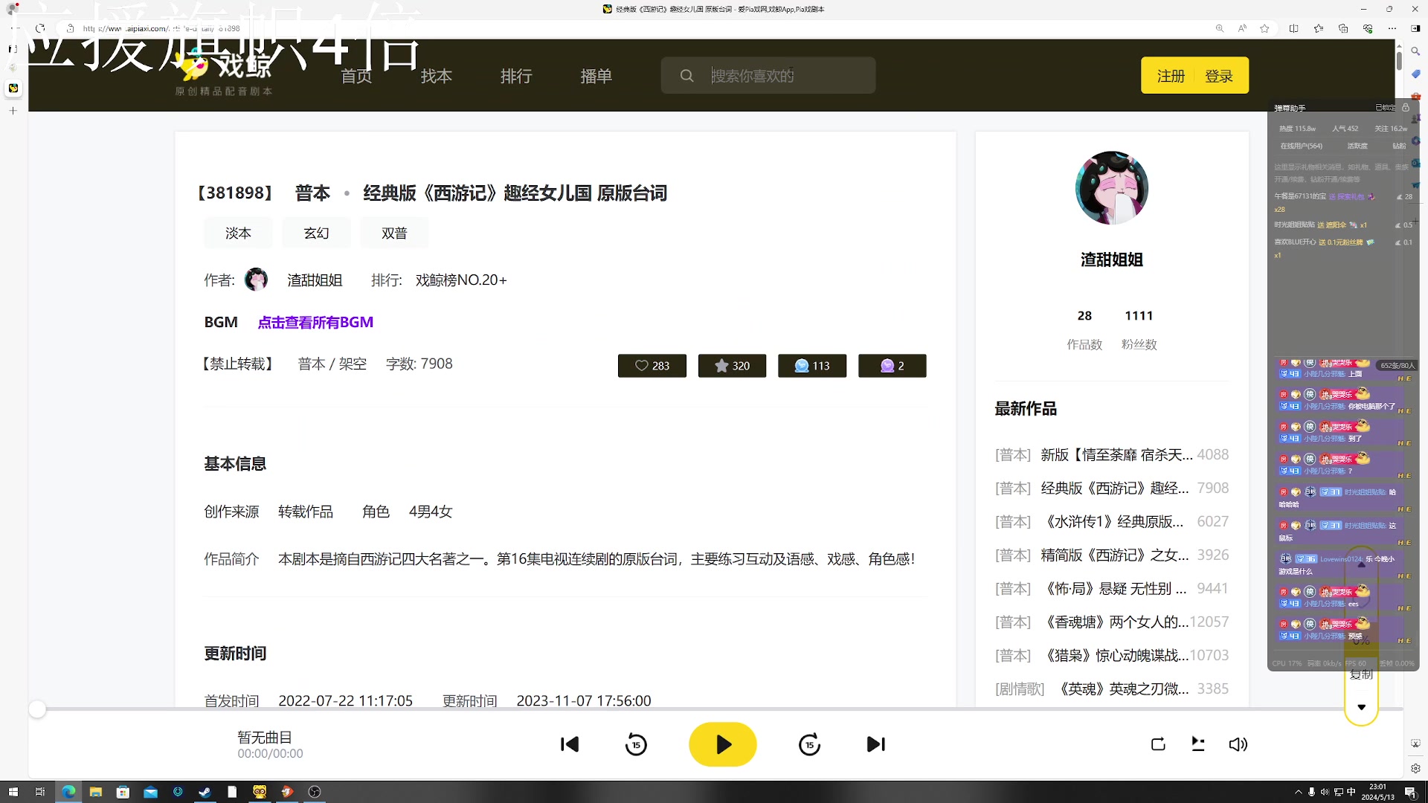
Task: Switch to the 排行 navigation tab
Action: (516, 75)
